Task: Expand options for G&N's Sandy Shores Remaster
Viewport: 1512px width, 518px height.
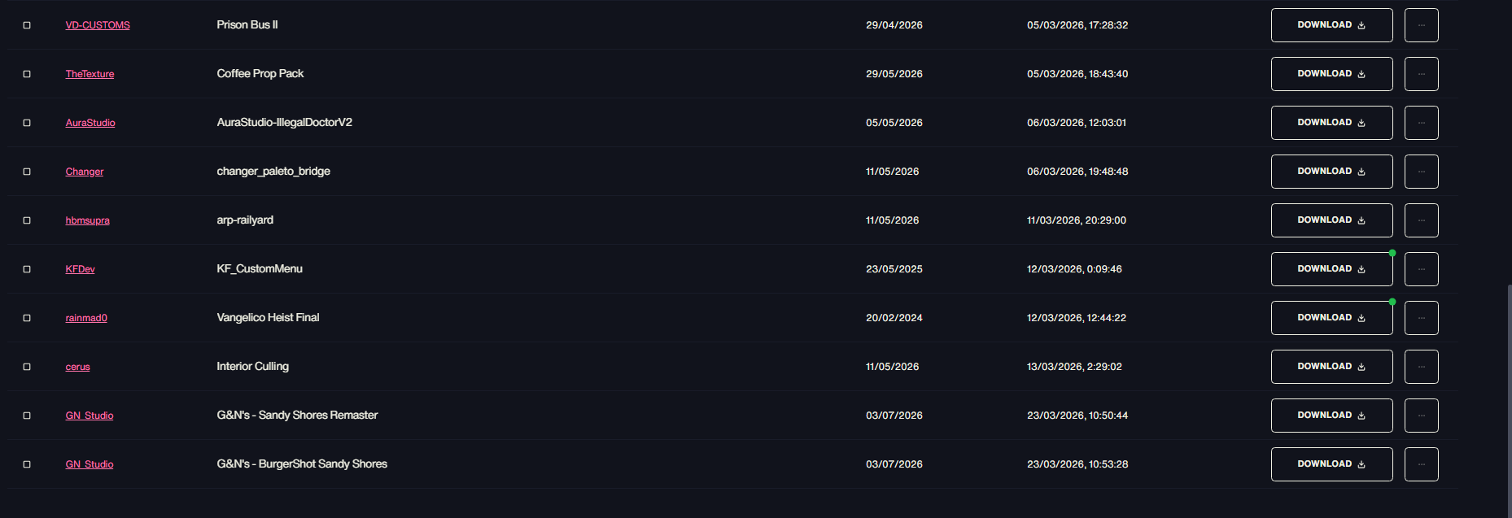Action: point(1421,416)
